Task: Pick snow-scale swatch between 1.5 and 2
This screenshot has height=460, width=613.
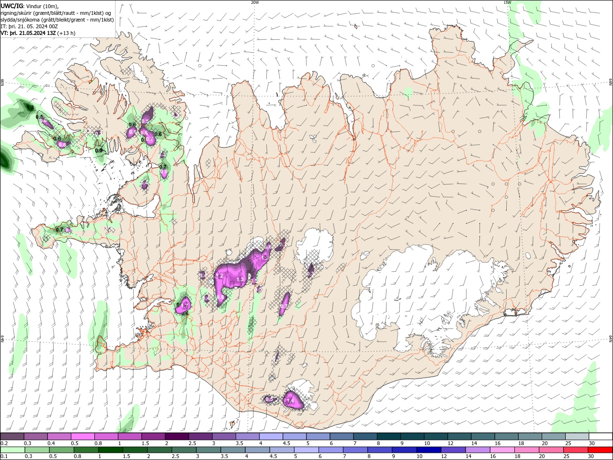Action: pyautogui.click(x=153, y=437)
